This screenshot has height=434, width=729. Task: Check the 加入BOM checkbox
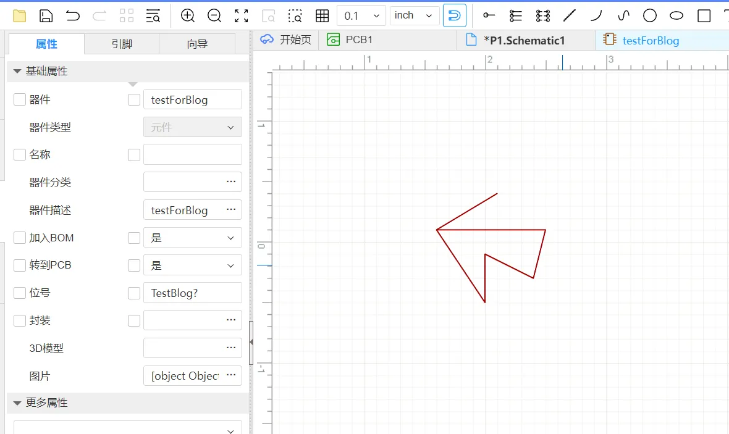click(20, 238)
